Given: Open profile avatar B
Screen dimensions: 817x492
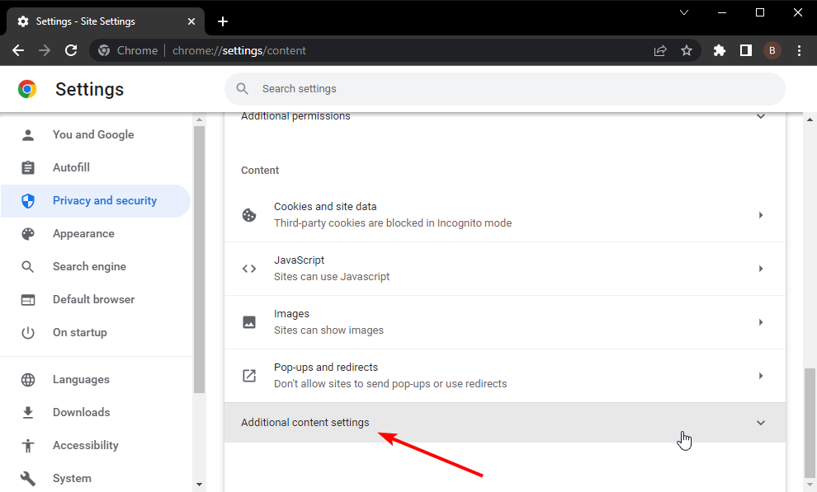Looking at the screenshot, I should [x=772, y=50].
